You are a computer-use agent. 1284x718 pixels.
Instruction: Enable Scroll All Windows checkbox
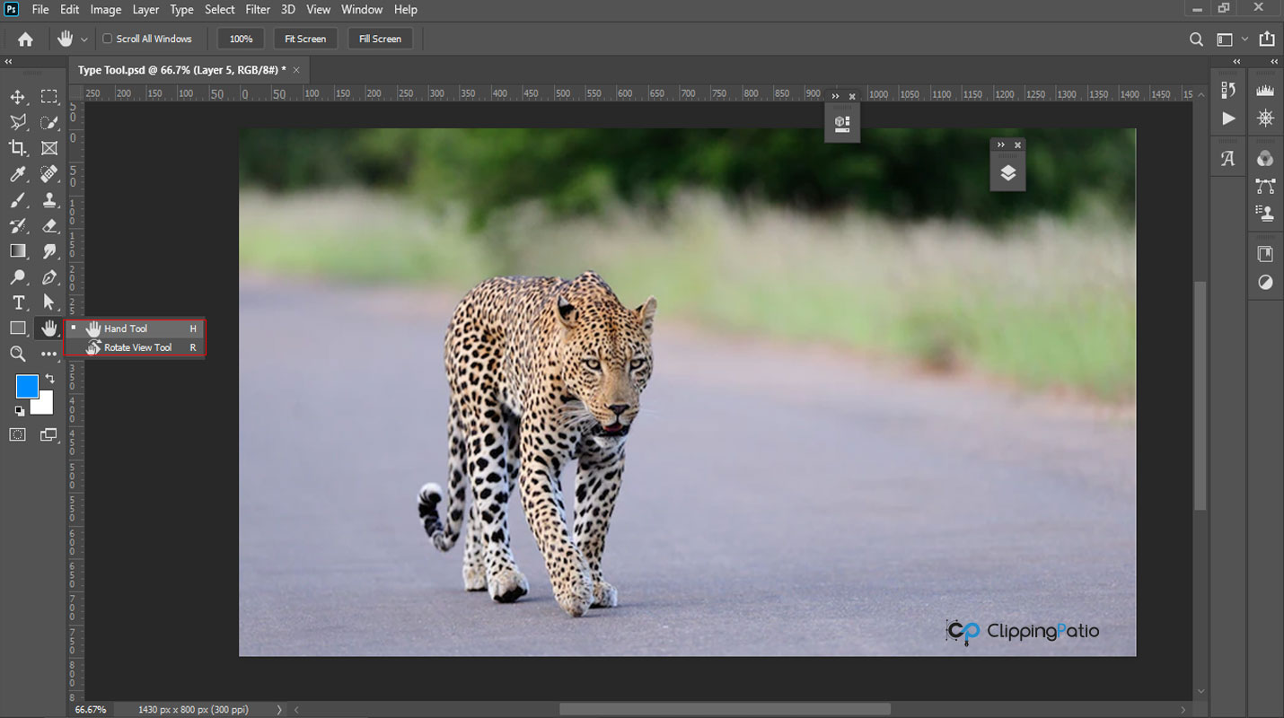pyautogui.click(x=108, y=39)
